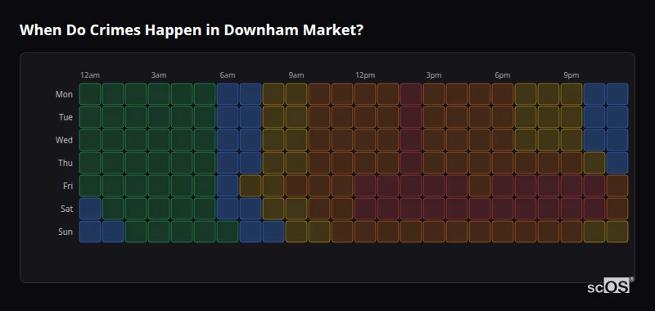
Task: Select the Monday 11pm blue cell
Action: (x=617, y=94)
